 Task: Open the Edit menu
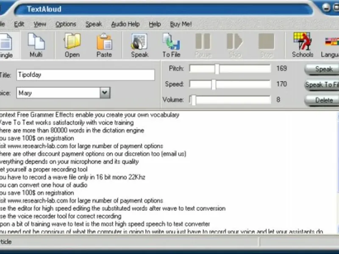point(19,24)
